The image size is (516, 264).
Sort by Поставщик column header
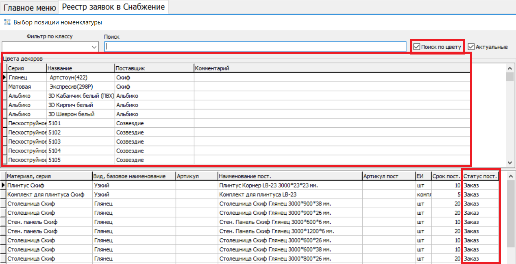click(153, 68)
